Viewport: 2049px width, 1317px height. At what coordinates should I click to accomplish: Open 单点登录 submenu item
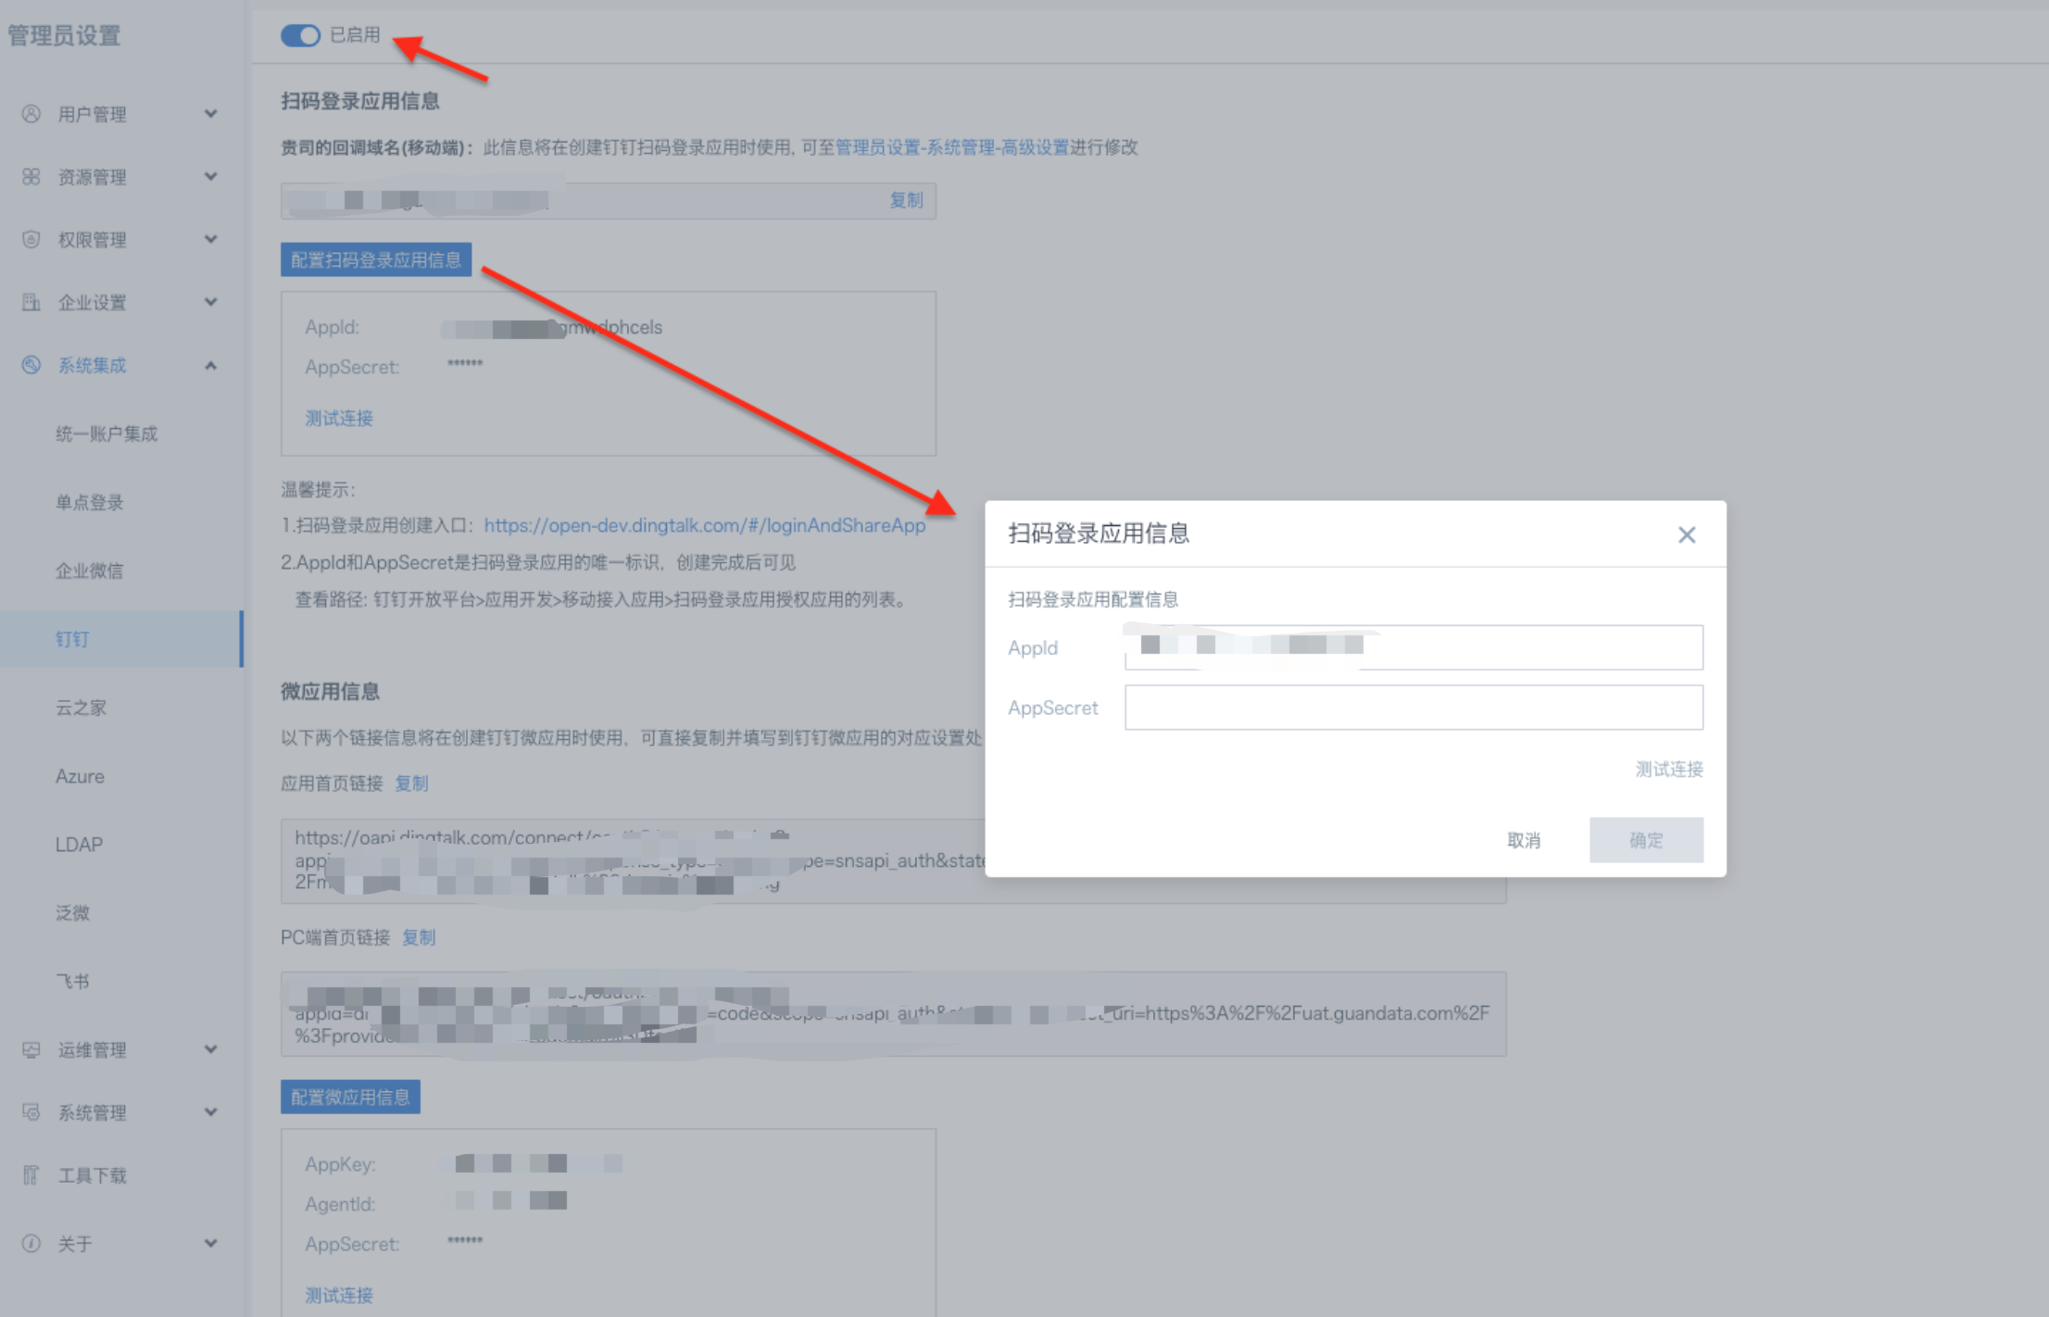point(90,502)
